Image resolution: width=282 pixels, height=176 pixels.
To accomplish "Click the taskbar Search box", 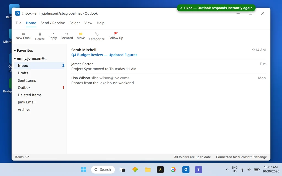I will (103, 169).
